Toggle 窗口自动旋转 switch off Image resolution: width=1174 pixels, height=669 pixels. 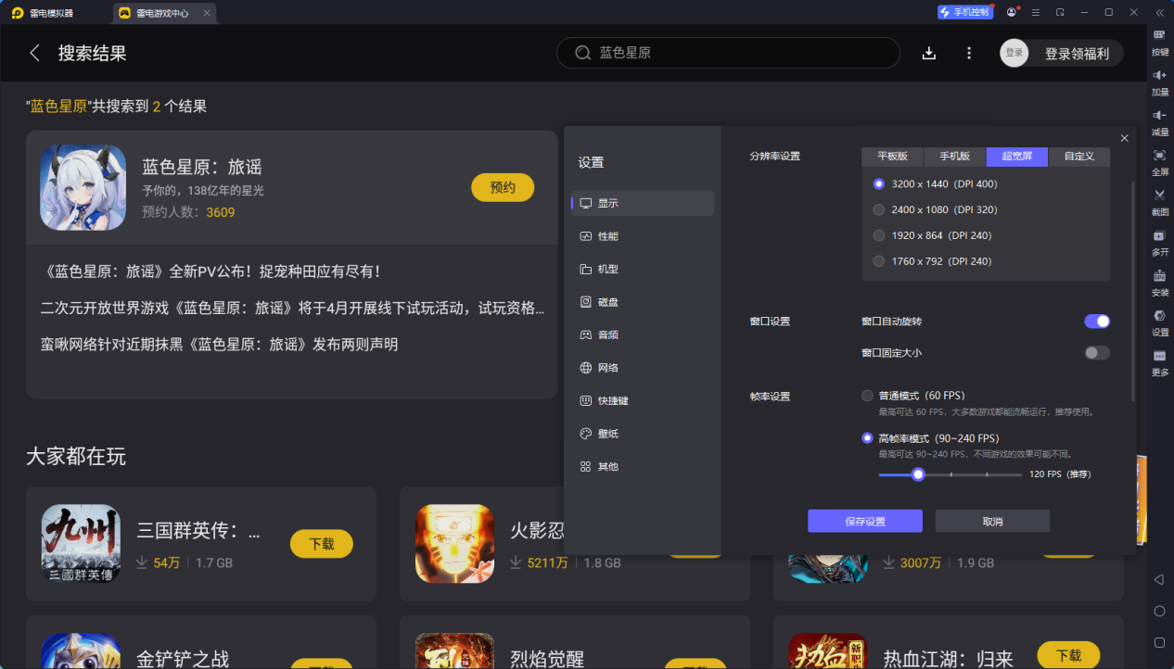pyautogui.click(x=1097, y=322)
